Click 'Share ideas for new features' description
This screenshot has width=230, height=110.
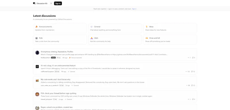156,30
